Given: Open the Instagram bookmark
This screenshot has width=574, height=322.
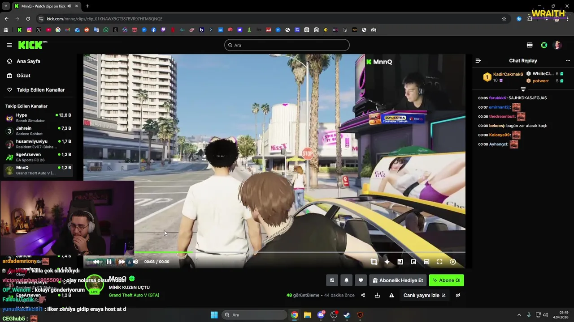Looking at the screenshot, I should coord(29,30).
